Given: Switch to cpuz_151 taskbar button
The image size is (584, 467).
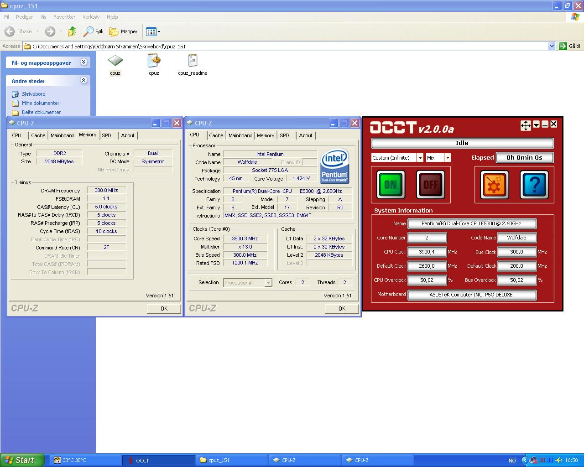Looking at the screenshot, I should click(231, 460).
